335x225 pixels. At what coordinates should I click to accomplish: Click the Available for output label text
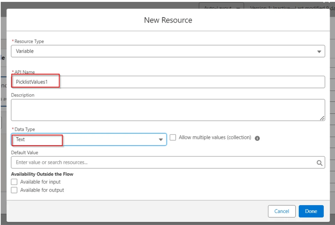coord(42,190)
